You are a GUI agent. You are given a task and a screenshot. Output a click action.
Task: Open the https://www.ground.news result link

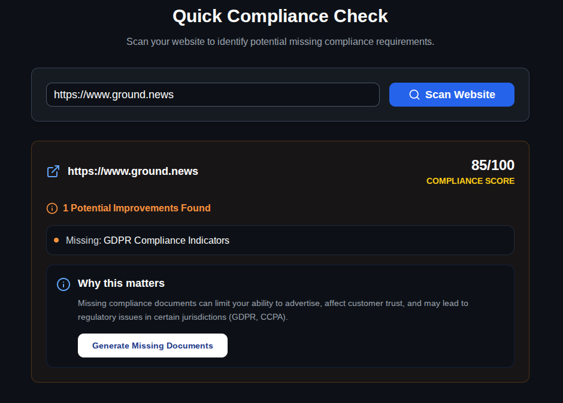coord(133,171)
